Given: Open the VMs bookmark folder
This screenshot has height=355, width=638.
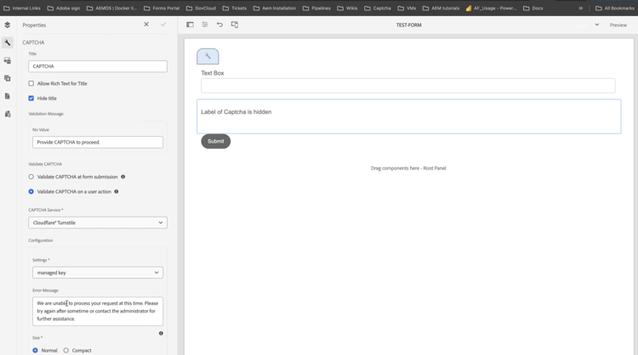Looking at the screenshot, I should (x=407, y=8).
